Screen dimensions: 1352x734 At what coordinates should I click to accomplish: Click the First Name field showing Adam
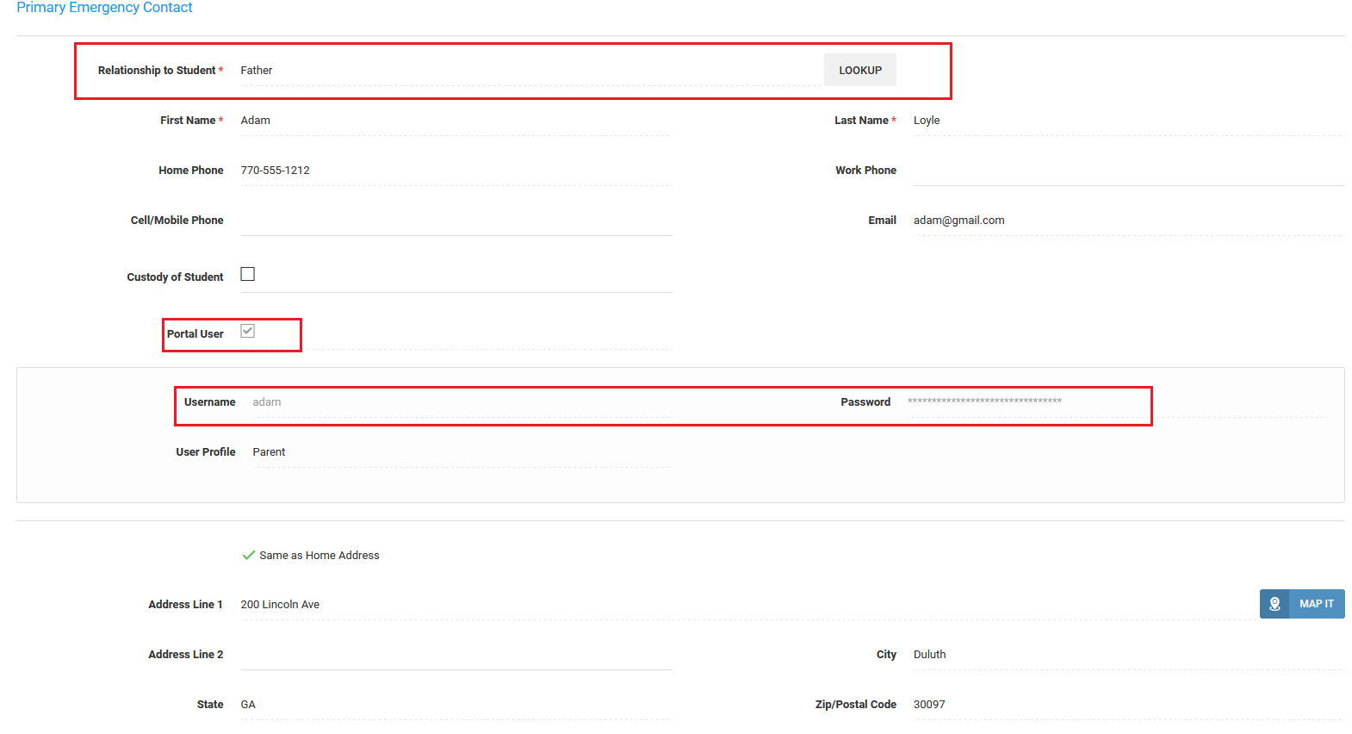456,121
